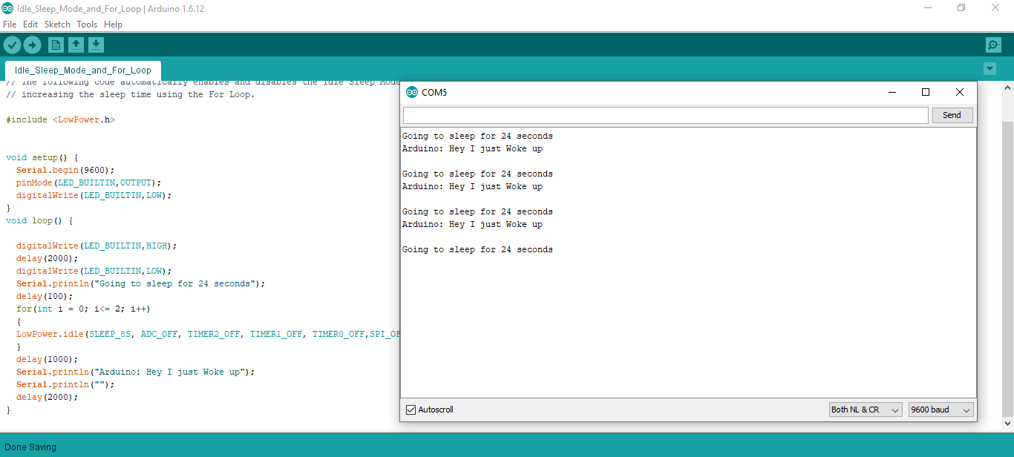
Task: Click the 'LowPower.idle(SLEEP_8S' code line
Action: tap(208, 334)
